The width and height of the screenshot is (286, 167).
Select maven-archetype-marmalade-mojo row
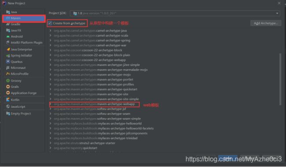[101, 70]
